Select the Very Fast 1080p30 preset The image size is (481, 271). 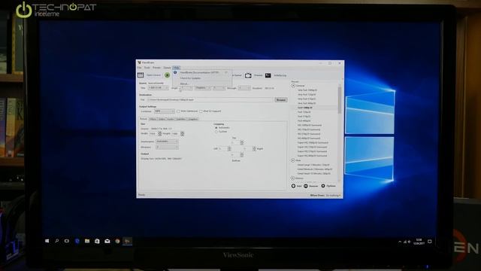(307, 90)
